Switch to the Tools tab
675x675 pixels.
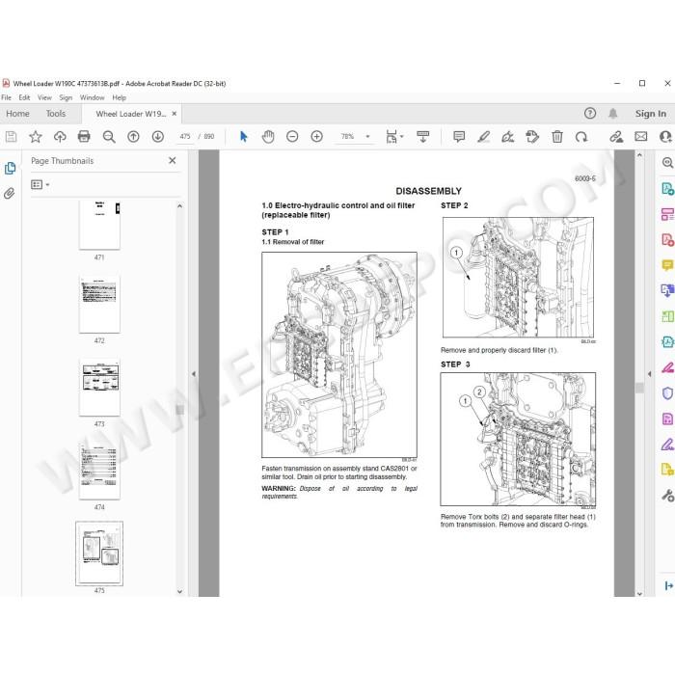[x=56, y=114]
